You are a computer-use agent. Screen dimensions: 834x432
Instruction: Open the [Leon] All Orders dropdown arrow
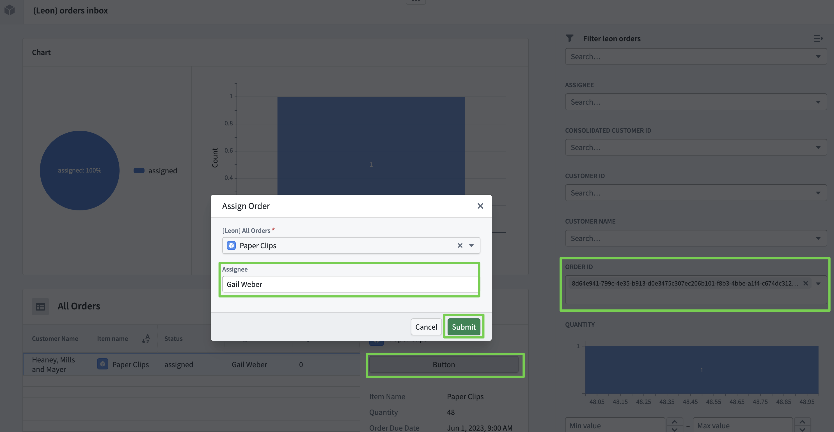[471, 246]
